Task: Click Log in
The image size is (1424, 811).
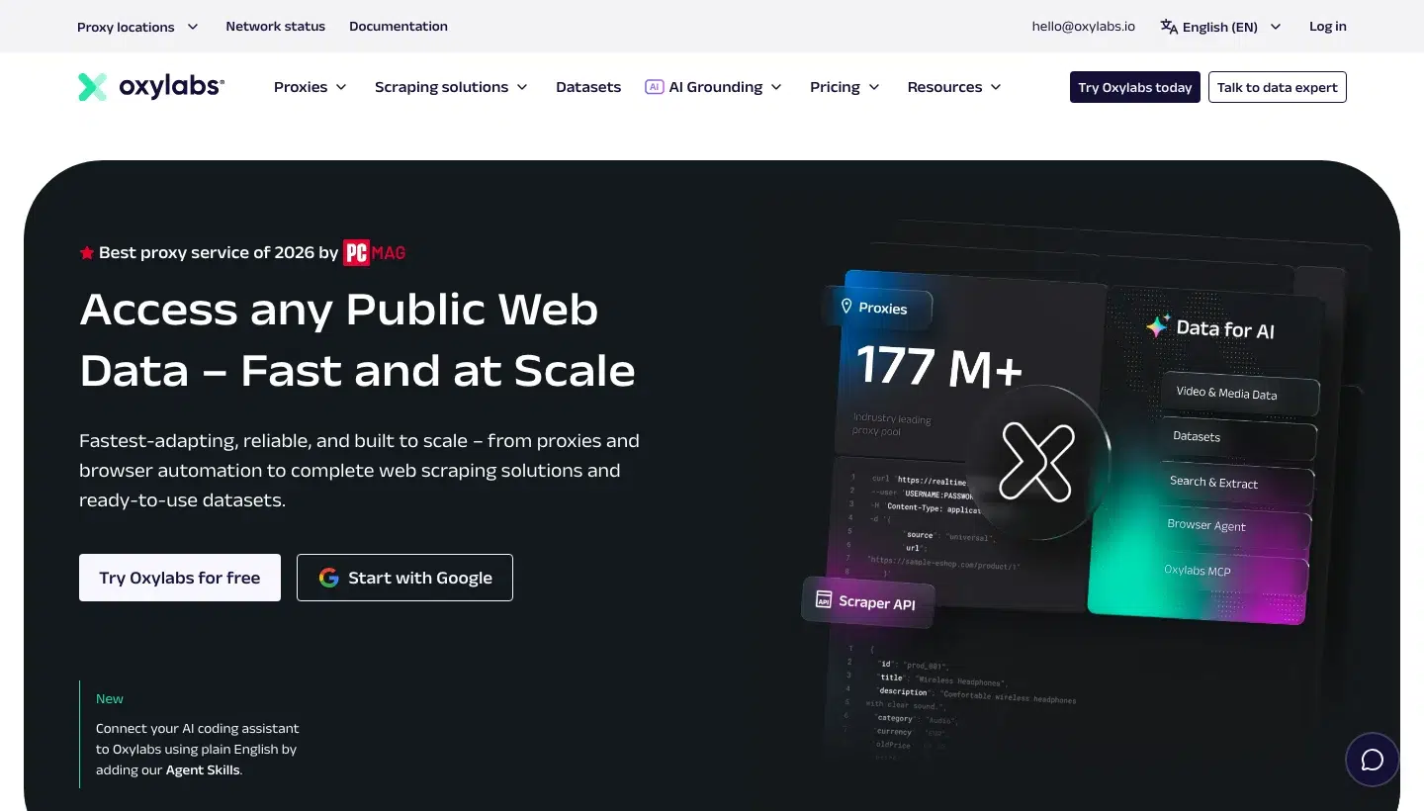Action: 1328,27
